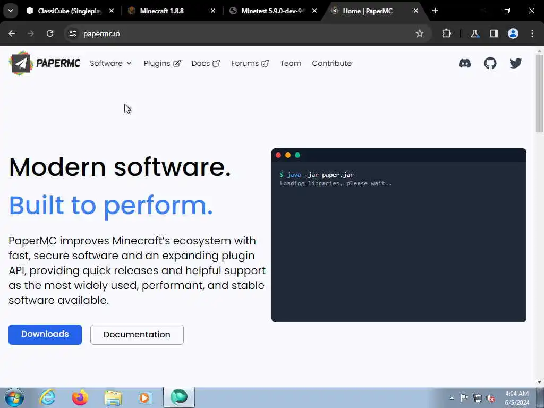
Task: Open Windows Explorer from the taskbar
Action: pyautogui.click(x=113, y=397)
